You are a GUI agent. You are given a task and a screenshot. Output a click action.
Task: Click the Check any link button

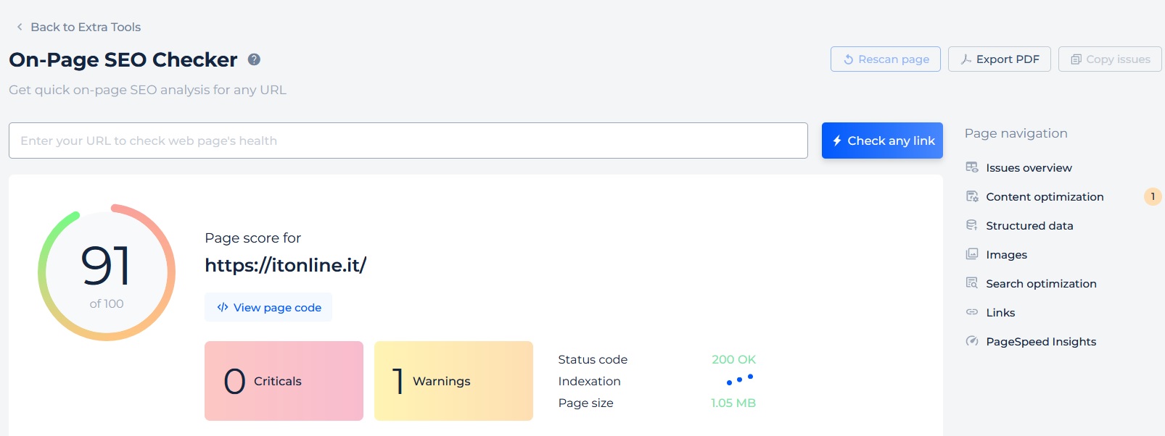click(x=882, y=141)
